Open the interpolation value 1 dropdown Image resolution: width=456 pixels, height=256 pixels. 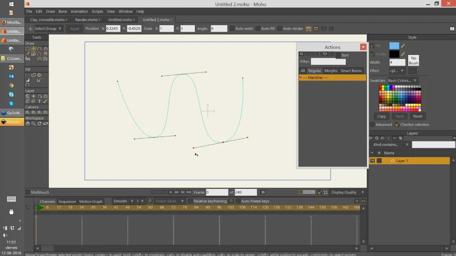(140, 201)
